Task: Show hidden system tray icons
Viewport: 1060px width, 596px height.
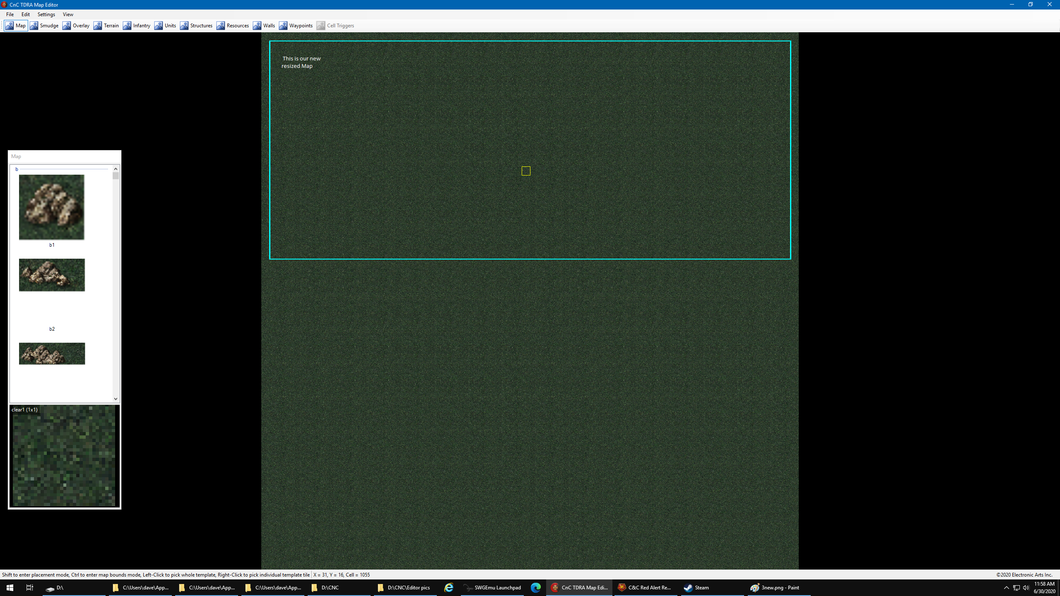Action: [1006, 588]
